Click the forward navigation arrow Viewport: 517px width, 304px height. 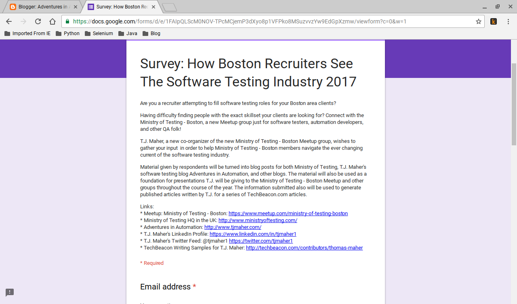coord(23,21)
